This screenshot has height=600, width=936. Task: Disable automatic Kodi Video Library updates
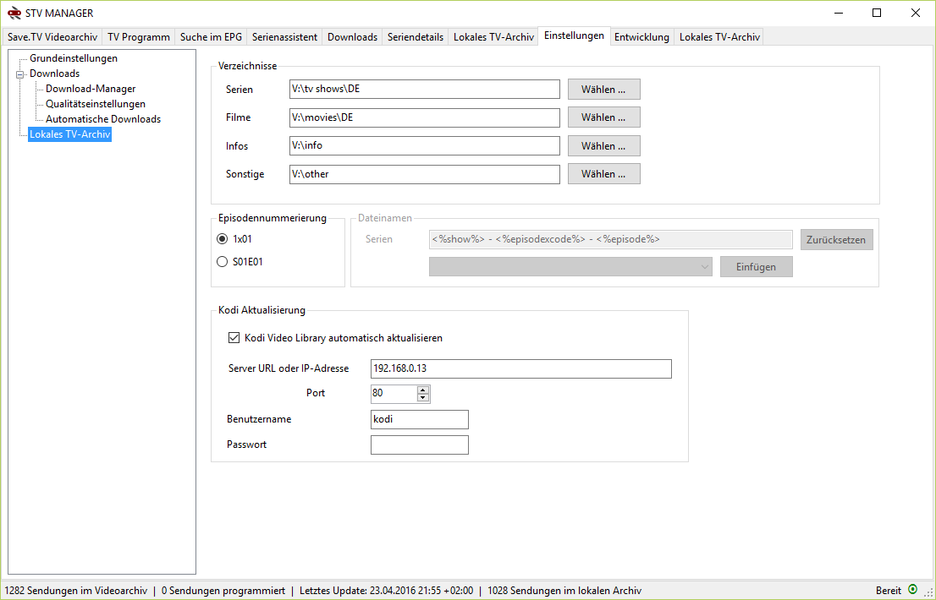[234, 338]
